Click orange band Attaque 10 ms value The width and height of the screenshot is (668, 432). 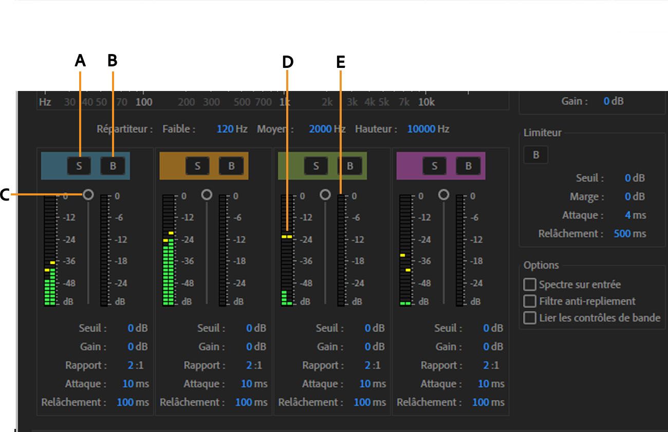[x=254, y=384]
